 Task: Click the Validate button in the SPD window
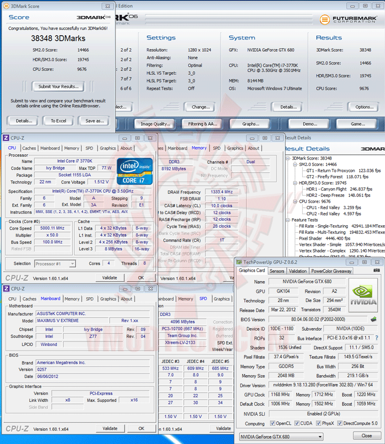(x=223, y=429)
